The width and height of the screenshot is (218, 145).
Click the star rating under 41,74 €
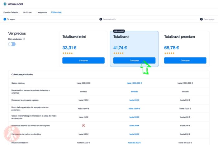118,53
